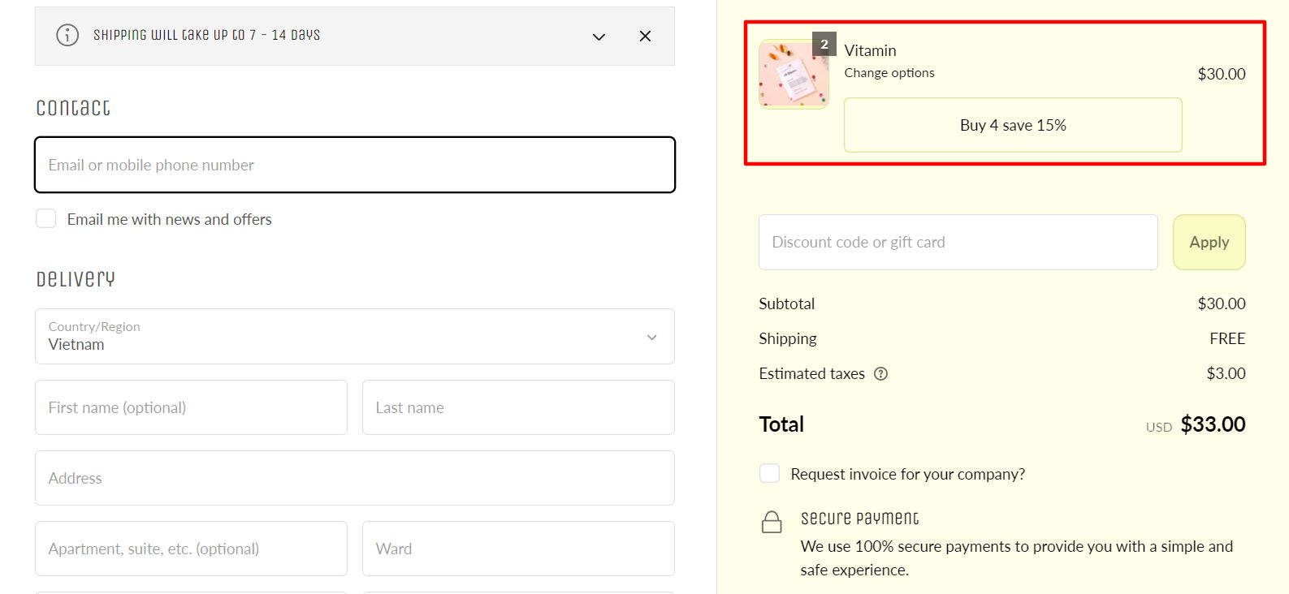Click the secure payment lock icon
1289x594 pixels.
pos(772,522)
